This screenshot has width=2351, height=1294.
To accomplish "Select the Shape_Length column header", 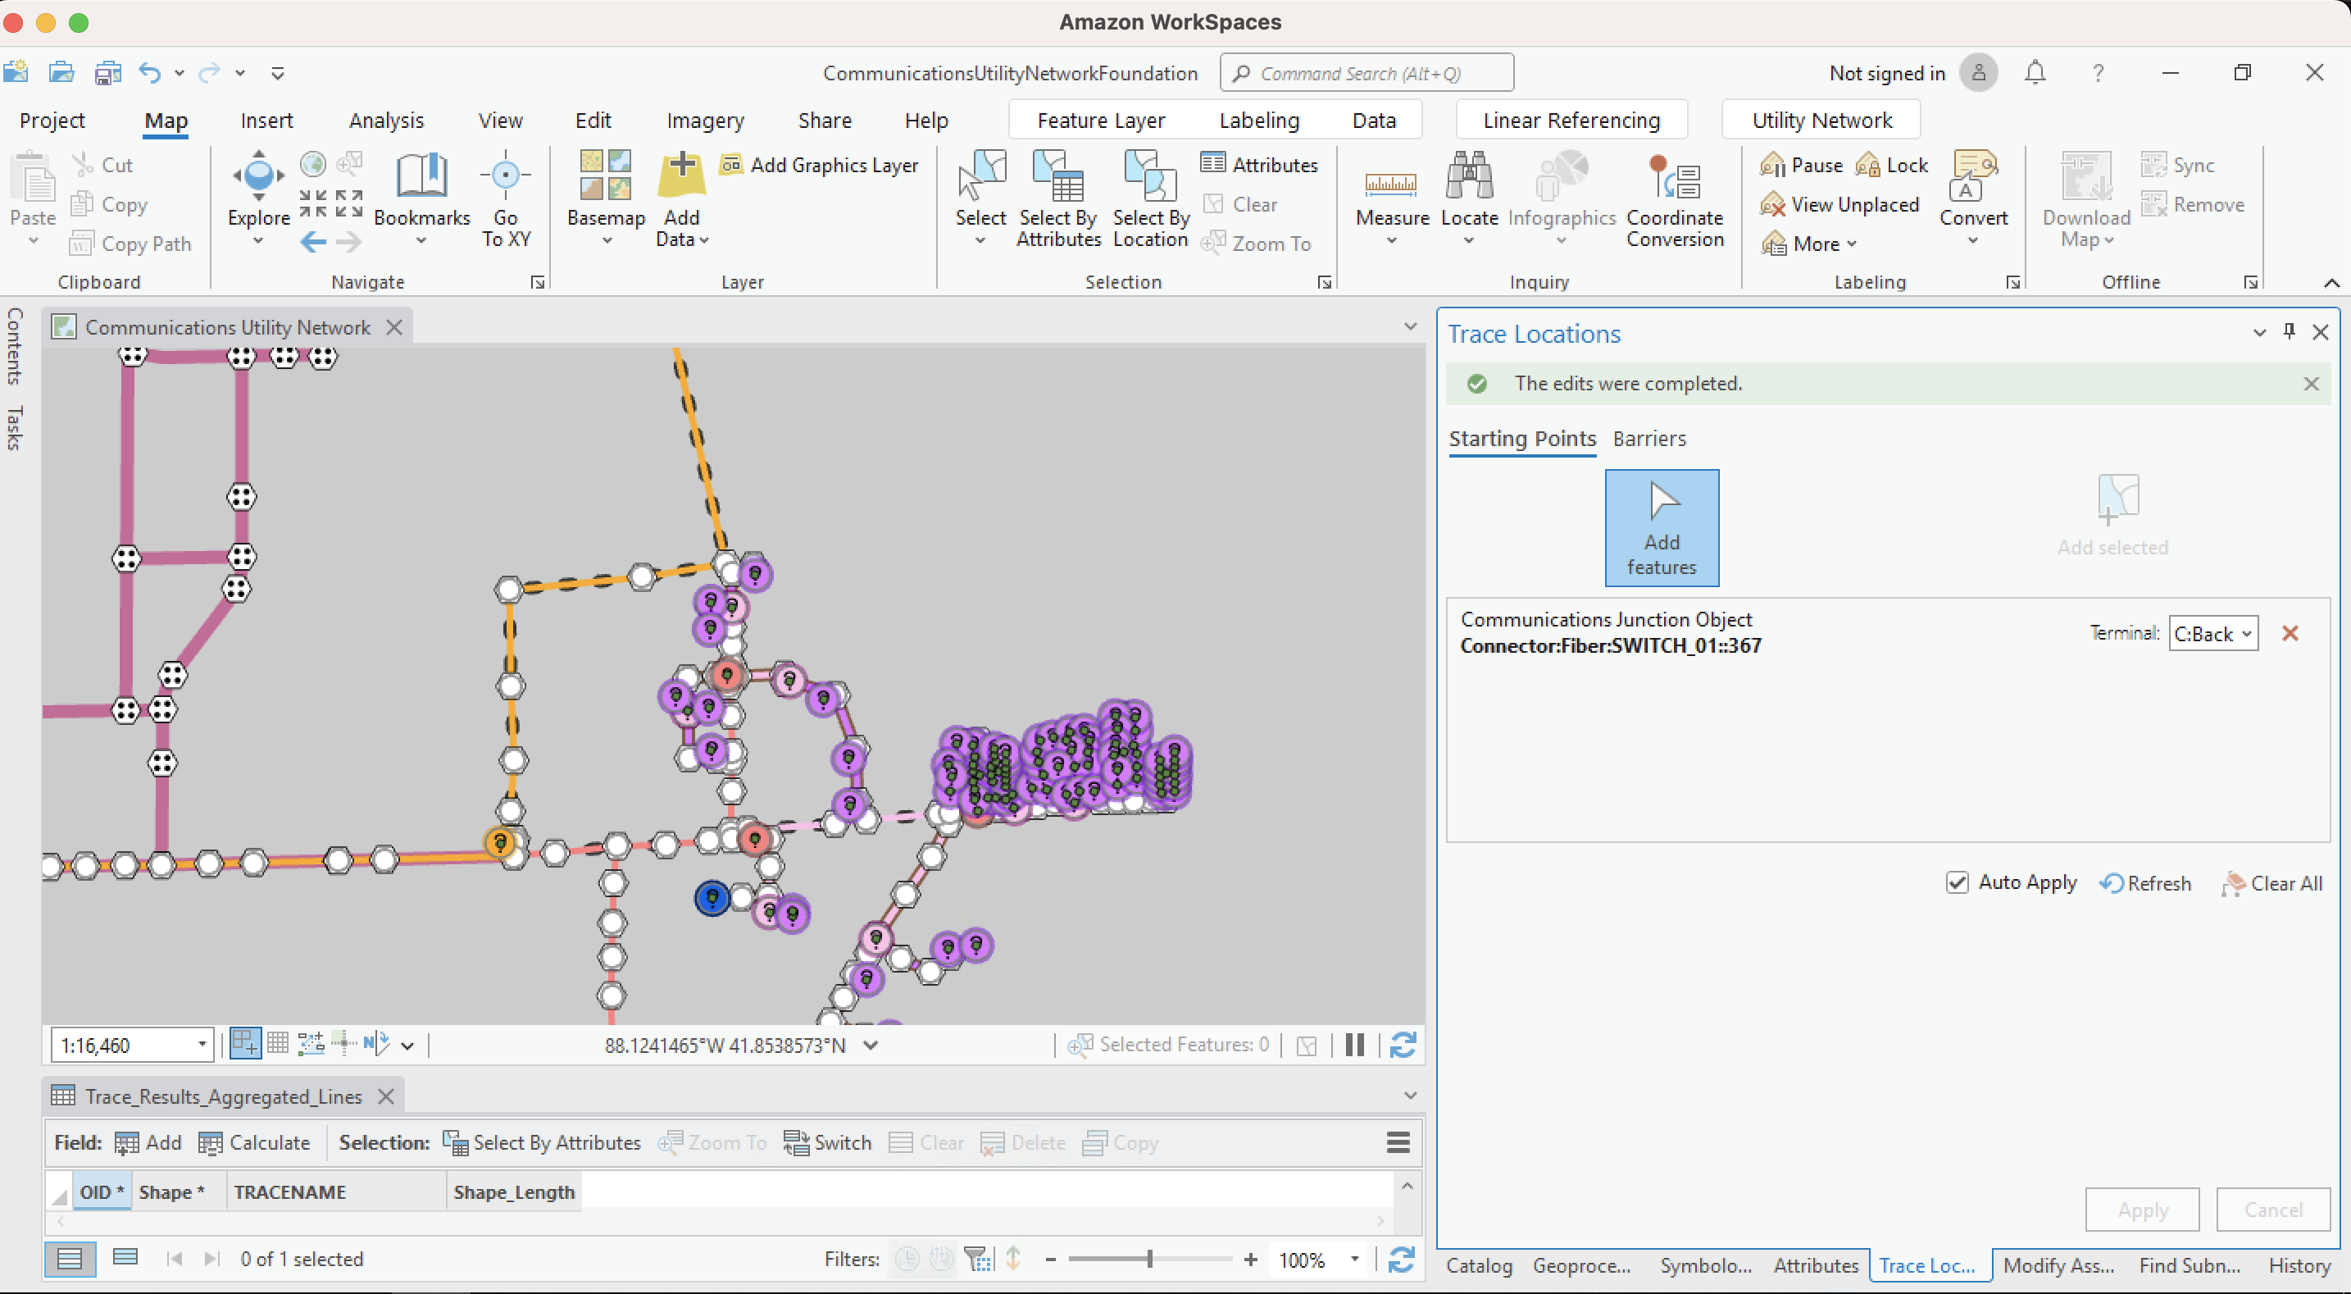I will (514, 1191).
